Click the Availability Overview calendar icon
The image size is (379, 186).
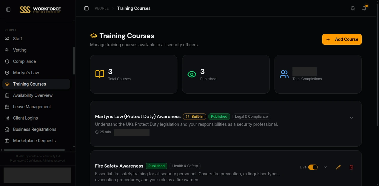(7, 95)
